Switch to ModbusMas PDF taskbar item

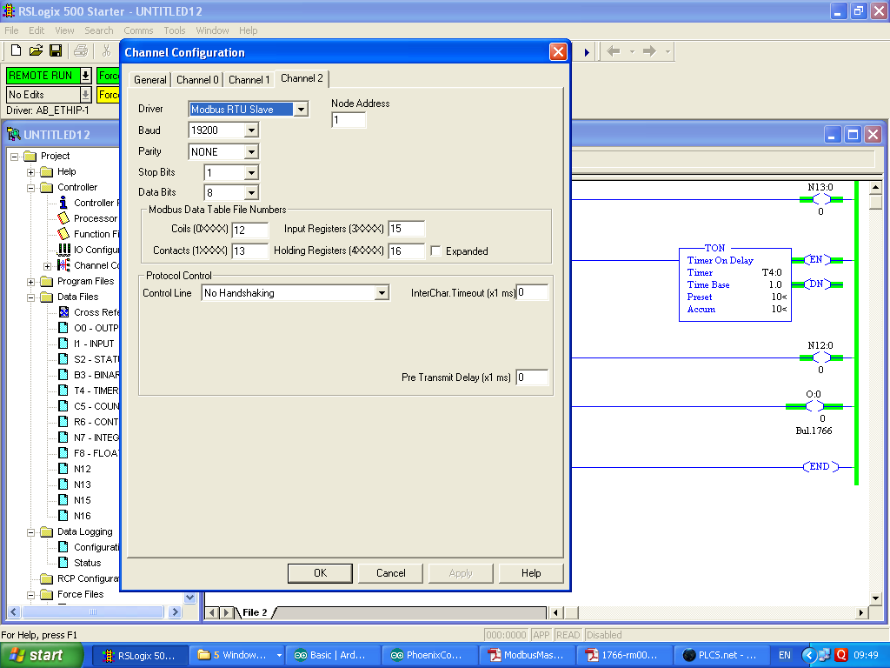(x=526, y=655)
